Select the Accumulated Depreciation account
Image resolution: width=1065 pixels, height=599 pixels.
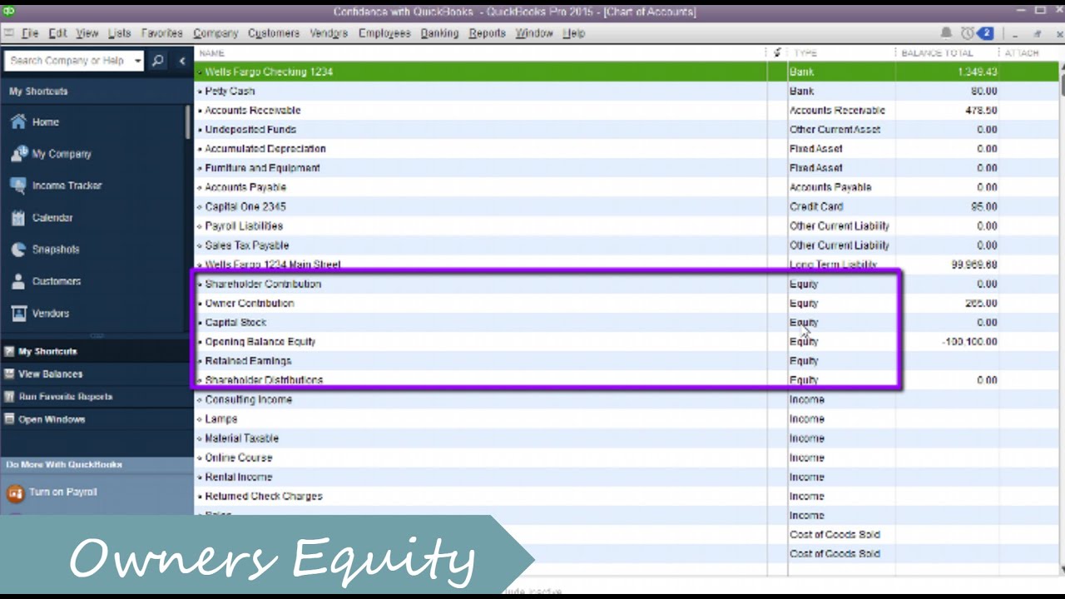point(265,149)
